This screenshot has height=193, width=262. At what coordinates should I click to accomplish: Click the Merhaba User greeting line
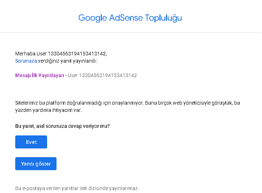pyautogui.click(x=61, y=54)
